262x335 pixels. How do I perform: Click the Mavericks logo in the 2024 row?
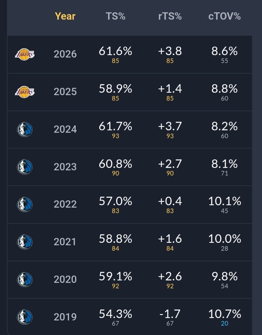pos(25,129)
